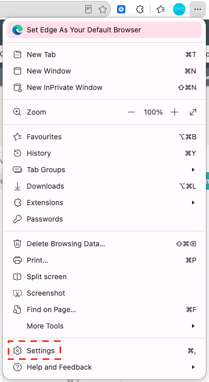Screen dimensions: 209x382
Task: Decrease zoom with the minus button
Action: point(131,112)
